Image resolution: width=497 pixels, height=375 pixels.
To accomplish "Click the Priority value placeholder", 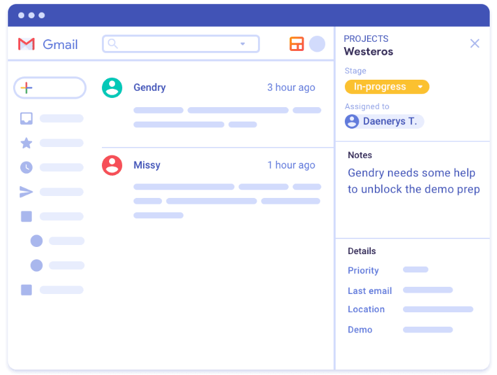I will pos(415,269).
